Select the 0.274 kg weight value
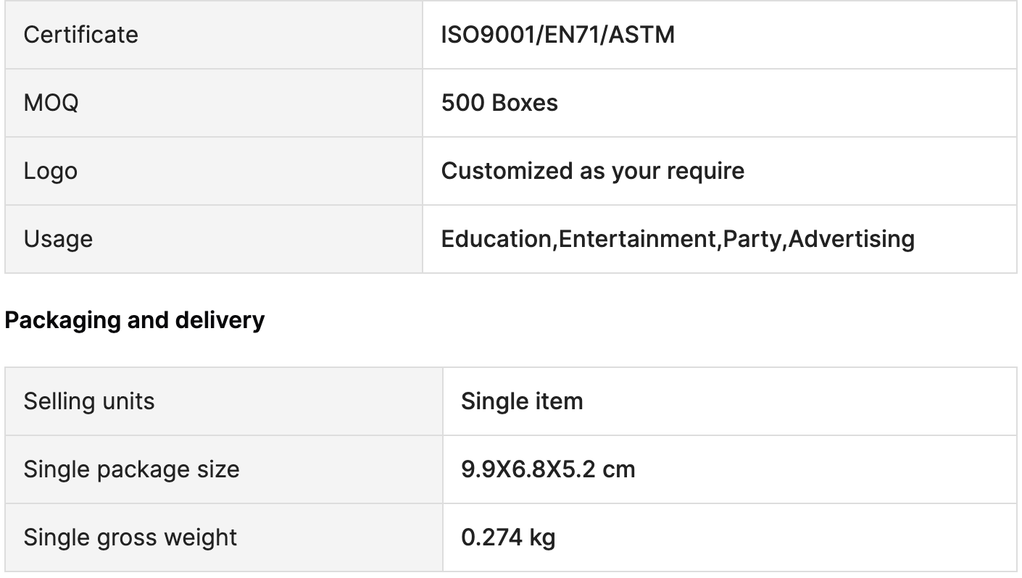 click(508, 537)
